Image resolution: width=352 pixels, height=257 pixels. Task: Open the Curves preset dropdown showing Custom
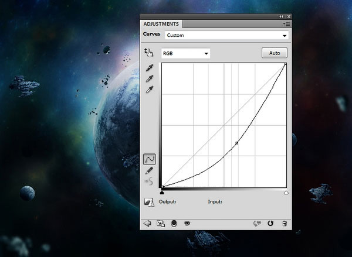point(227,36)
